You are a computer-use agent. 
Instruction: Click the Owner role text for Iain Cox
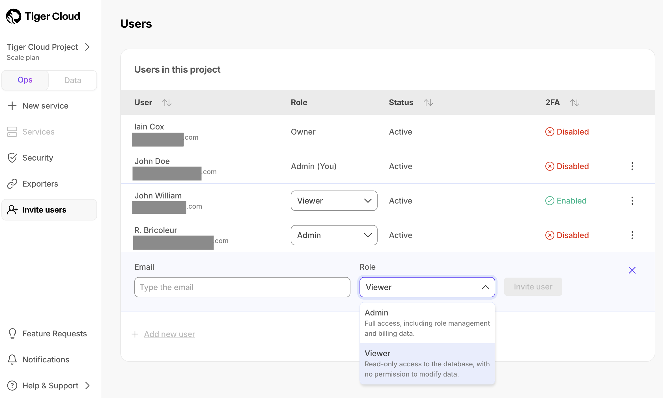[x=303, y=132]
